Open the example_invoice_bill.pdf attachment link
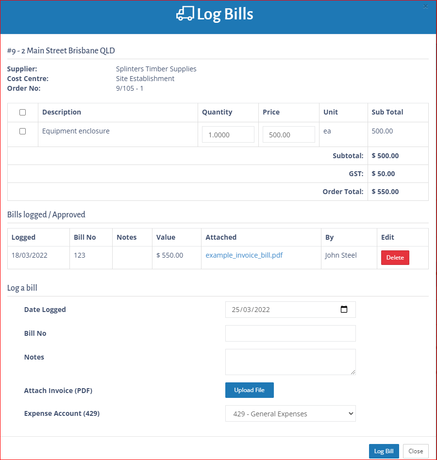 [244, 255]
